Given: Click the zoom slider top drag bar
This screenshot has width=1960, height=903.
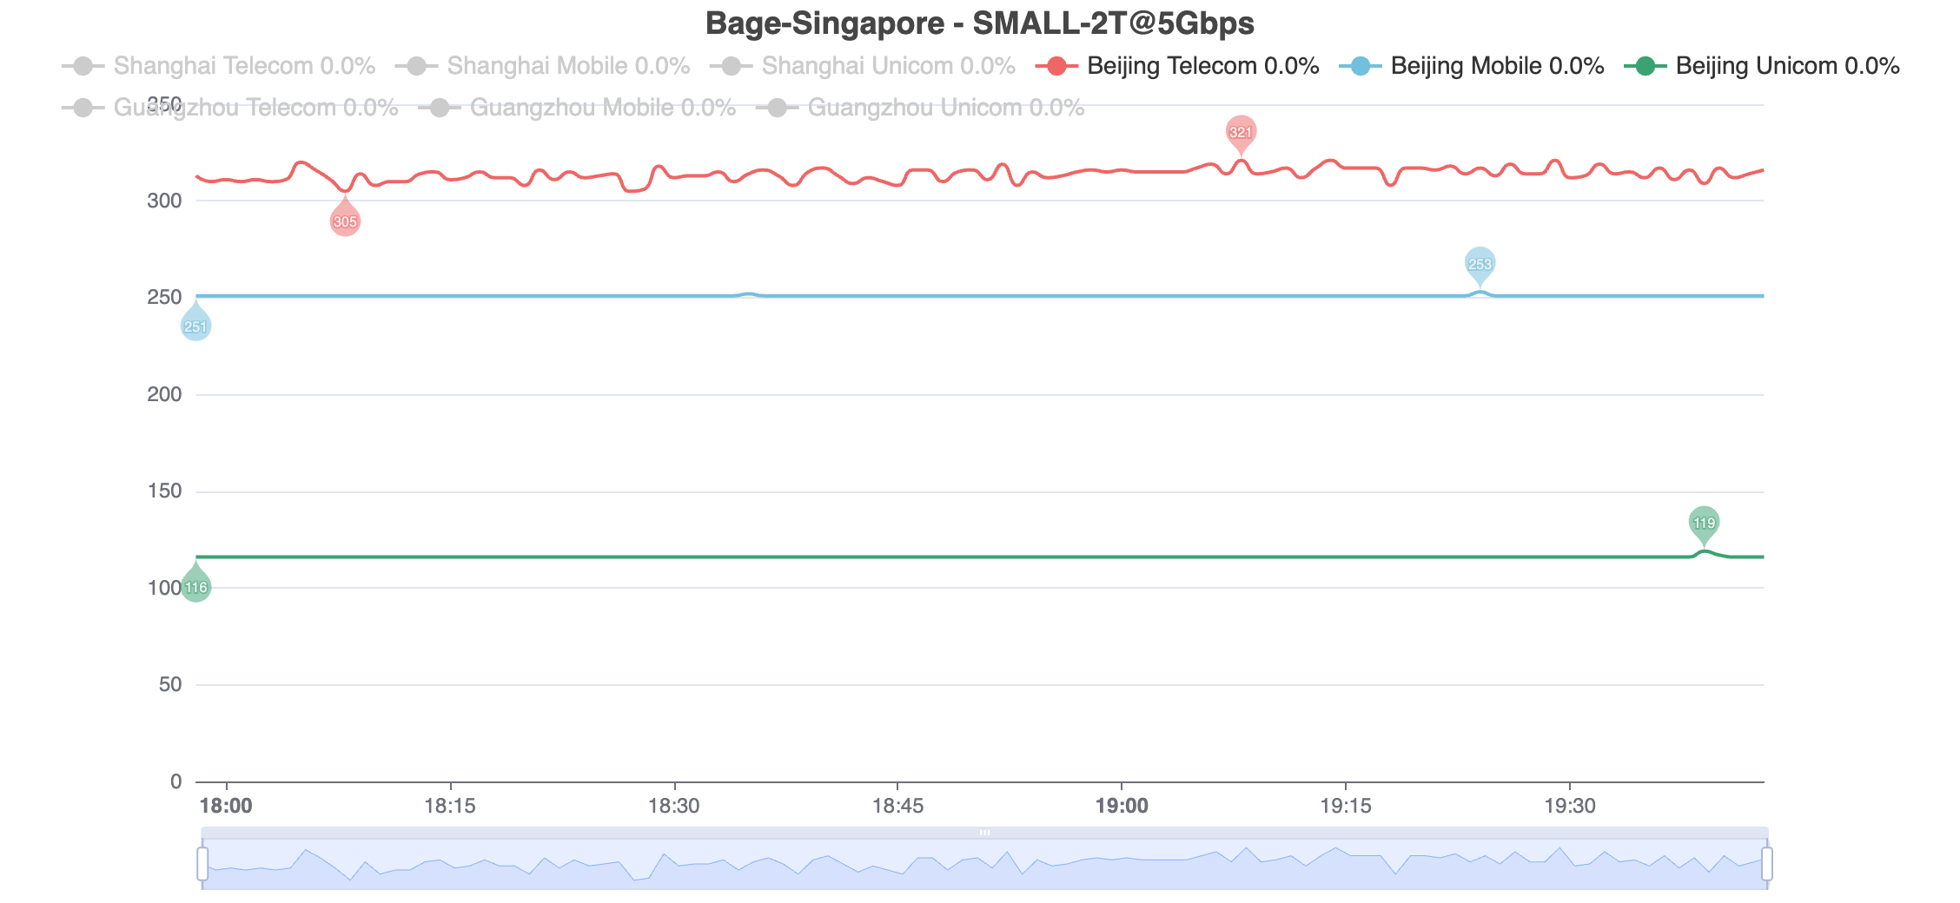Looking at the screenshot, I should click(984, 833).
